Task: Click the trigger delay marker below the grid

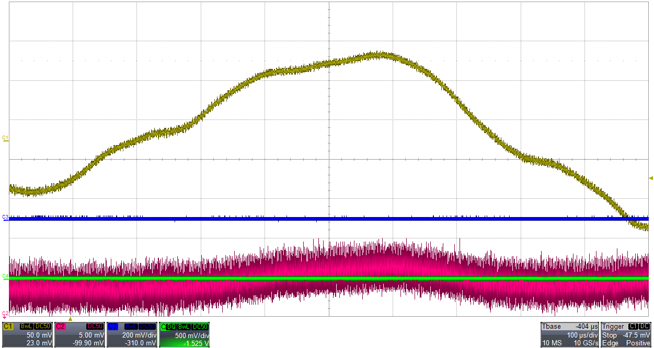Action: coord(70,319)
